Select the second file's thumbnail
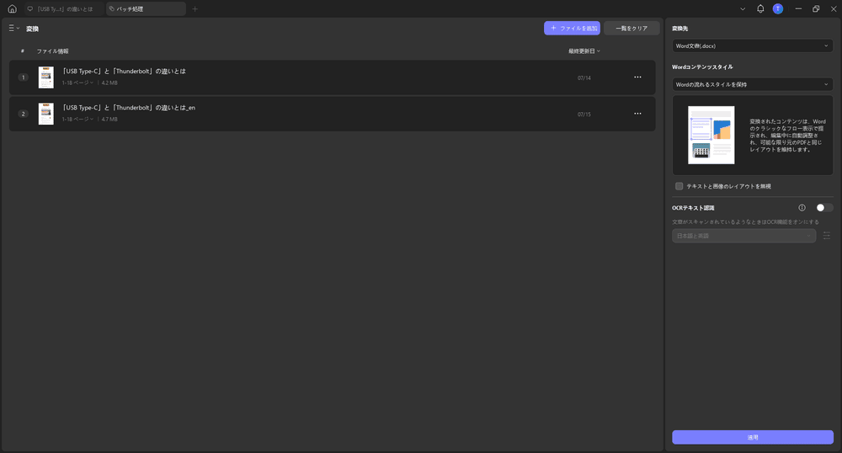Image resolution: width=842 pixels, height=453 pixels. pos(45,114)
